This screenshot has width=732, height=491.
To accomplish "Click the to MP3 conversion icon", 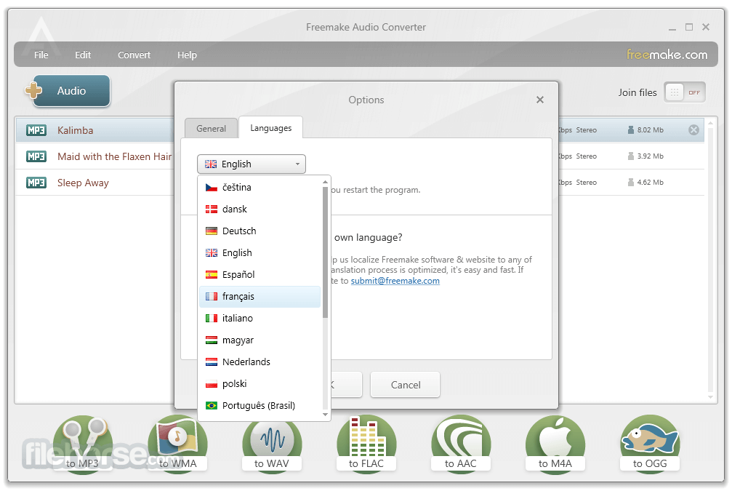I will click(x=83, y=444).
